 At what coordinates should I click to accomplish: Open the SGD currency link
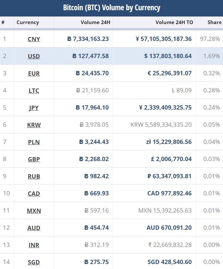(x=34, y=262)
